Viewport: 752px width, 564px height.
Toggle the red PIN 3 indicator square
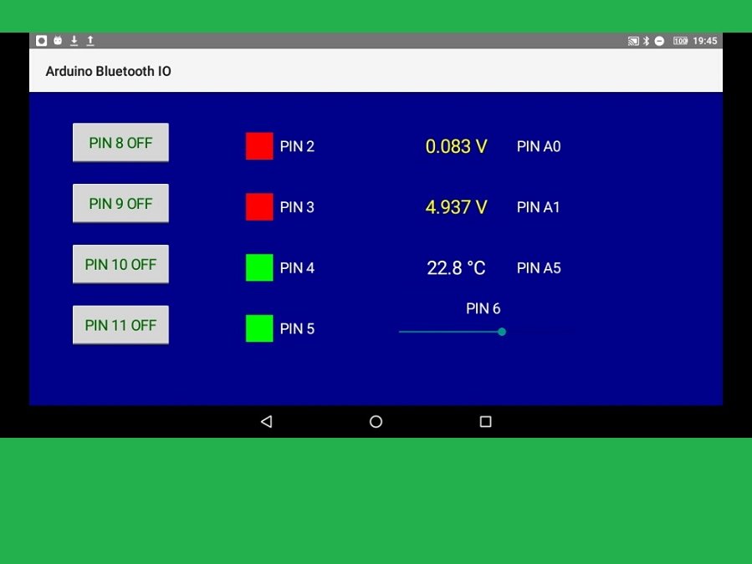pos(259,206)
